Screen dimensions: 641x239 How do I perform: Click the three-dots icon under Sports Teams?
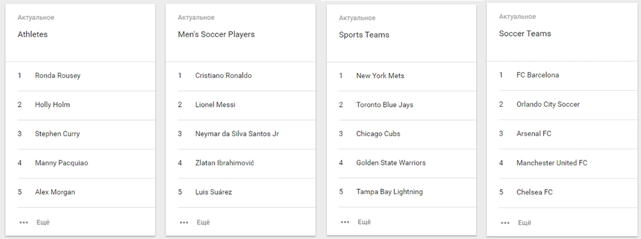pyautogui.click(x=345, y=222)
